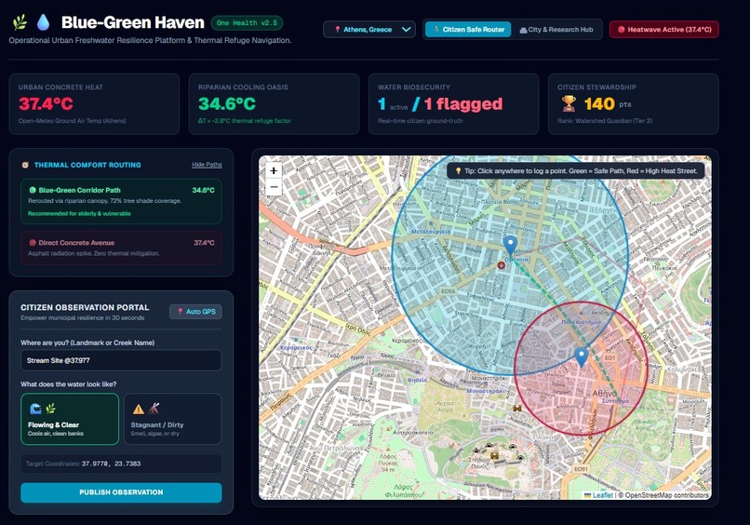Click the clock icon beside Thermal Comfort Routing
This screenshot has width=750, height=525.
(x=25, y=165)
